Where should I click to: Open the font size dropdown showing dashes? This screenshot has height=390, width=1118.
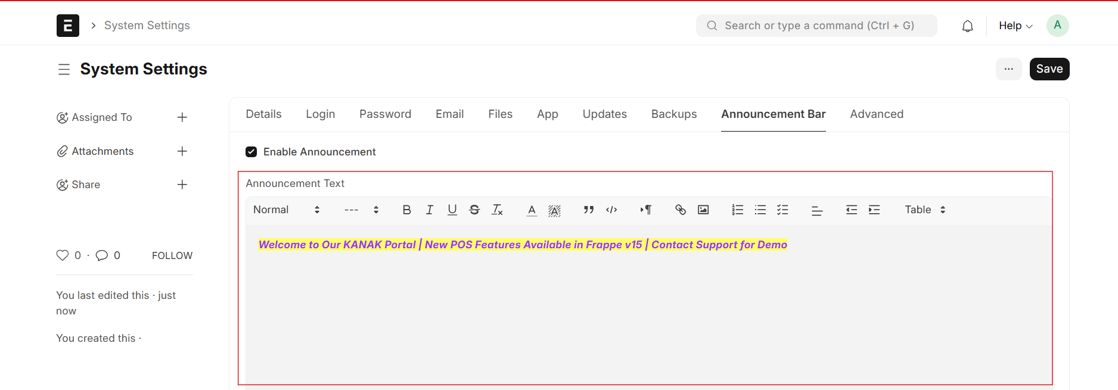pos(362,210)
